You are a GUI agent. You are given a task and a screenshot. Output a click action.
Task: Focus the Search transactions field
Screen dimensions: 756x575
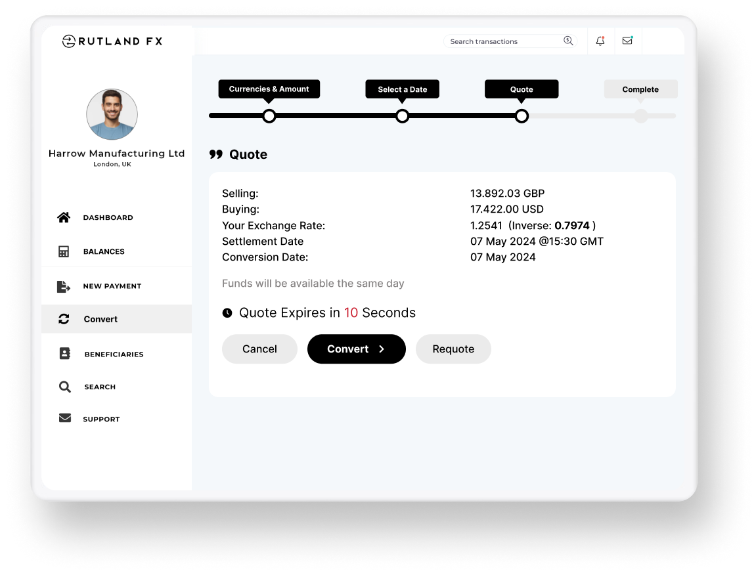tap(502, 41)
